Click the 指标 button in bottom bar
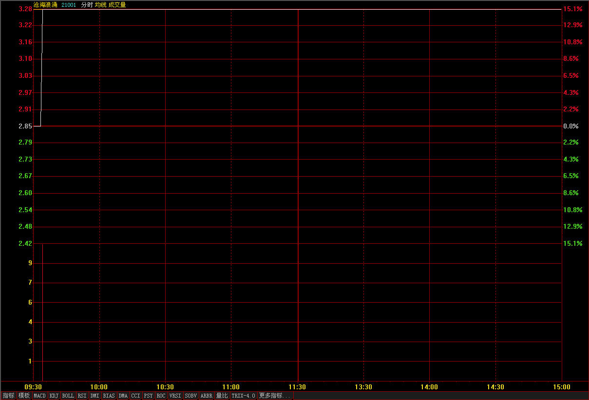The image size is (589, 400). click(9, 396)
